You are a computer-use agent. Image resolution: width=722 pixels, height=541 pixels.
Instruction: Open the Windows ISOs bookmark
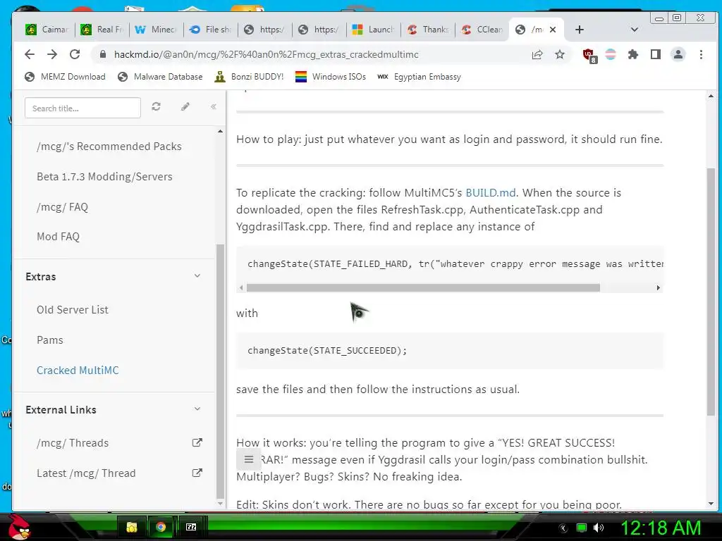[x=330, y=77]
